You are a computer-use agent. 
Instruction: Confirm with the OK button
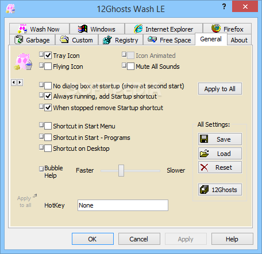pos(93,239)
